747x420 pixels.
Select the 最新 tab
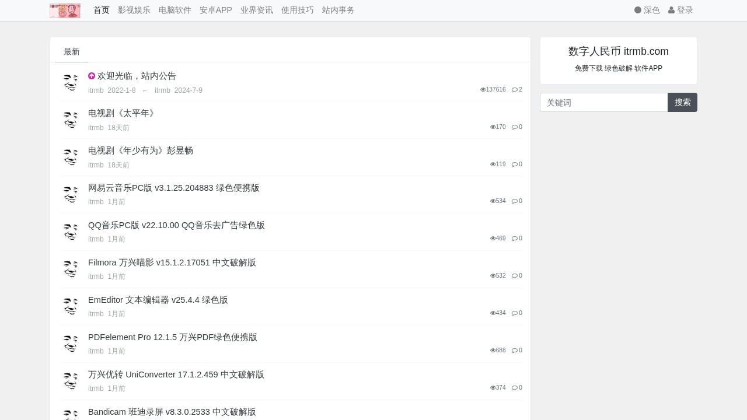pyautogui.click(x=72, y=51)
